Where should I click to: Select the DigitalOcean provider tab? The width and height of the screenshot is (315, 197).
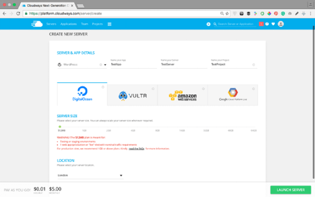[x=82, y=94]
